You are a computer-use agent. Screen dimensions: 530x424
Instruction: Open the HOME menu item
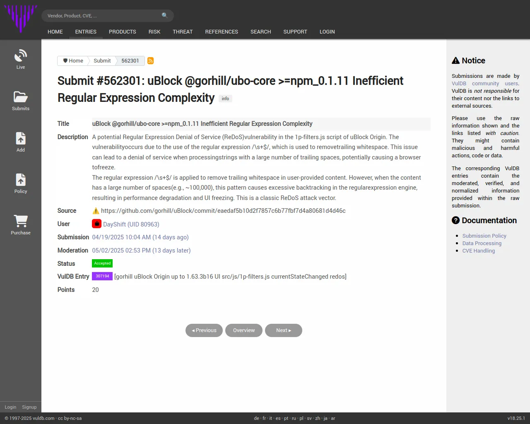[55, 32]
